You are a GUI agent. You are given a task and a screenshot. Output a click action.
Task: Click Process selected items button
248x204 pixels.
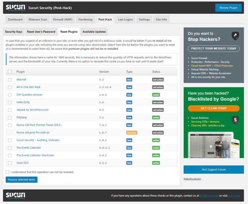[22, 179]
